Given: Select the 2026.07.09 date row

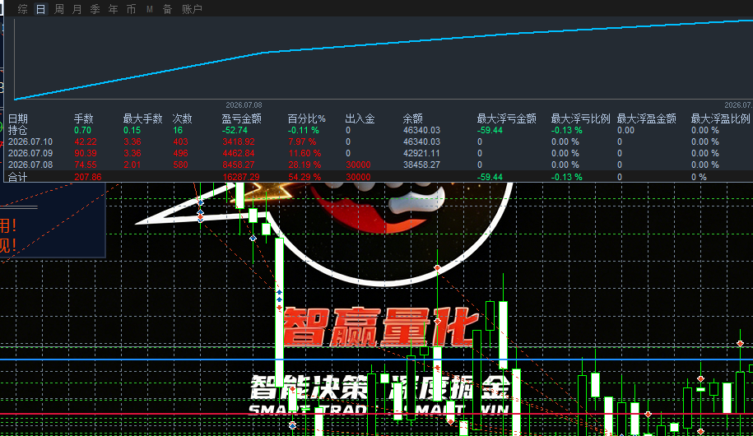Looking at the screenshot, I should click(x=30, y=153).
